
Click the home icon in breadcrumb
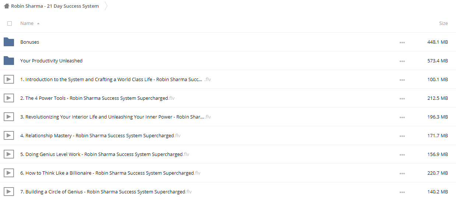7,6
